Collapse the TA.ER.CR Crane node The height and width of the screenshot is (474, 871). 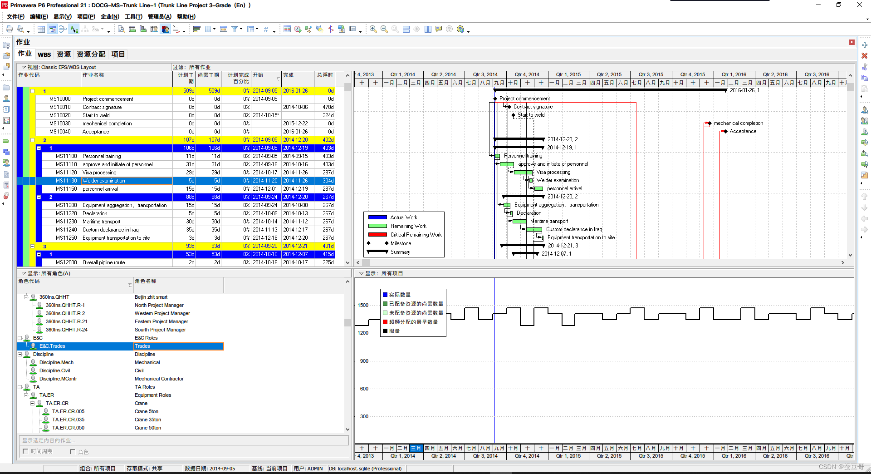pyautogui.click(x=33, y=403)
